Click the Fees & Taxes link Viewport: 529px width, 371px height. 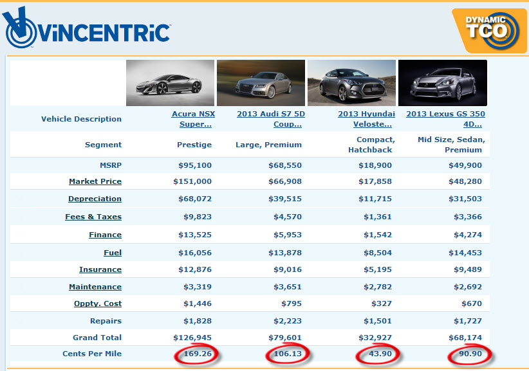tap(93, 217)
